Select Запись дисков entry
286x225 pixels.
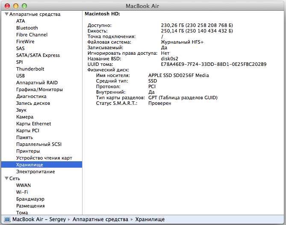pyautogui.click(x=33, y=103)
